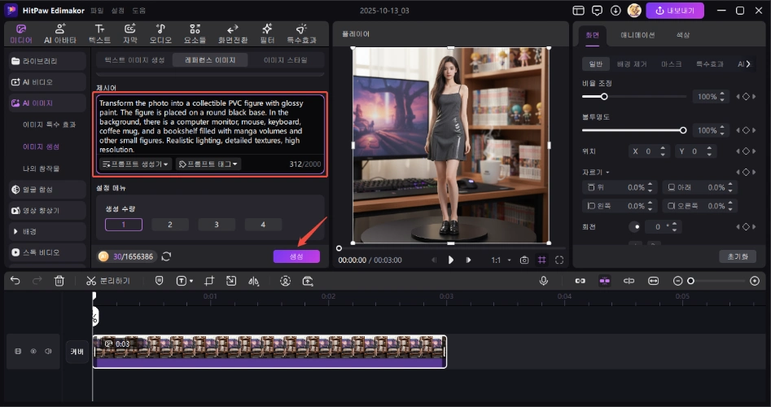Click the refresh credits icon beside the coin balance
Screen dimensions: 771x407
[166, 256]
